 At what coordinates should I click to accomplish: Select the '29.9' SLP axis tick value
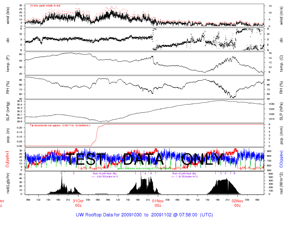click(19, 121)
